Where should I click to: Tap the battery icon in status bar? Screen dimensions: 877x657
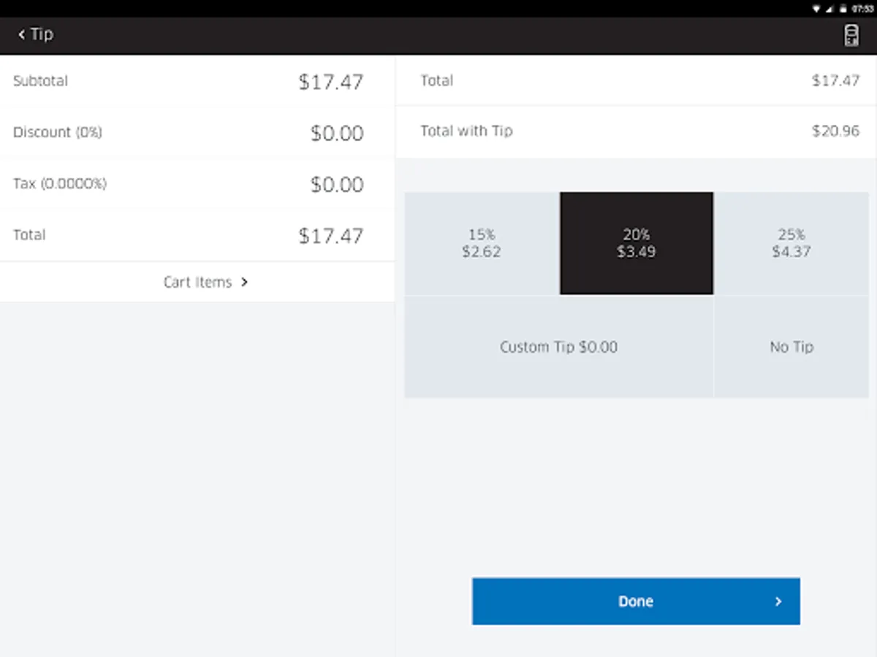843,9
